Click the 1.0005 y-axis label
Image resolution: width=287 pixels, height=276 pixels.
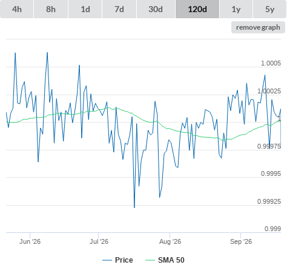[x=271, y=63]
